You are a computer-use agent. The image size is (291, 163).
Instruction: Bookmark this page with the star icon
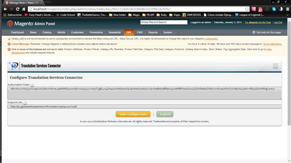pos(247,9)
